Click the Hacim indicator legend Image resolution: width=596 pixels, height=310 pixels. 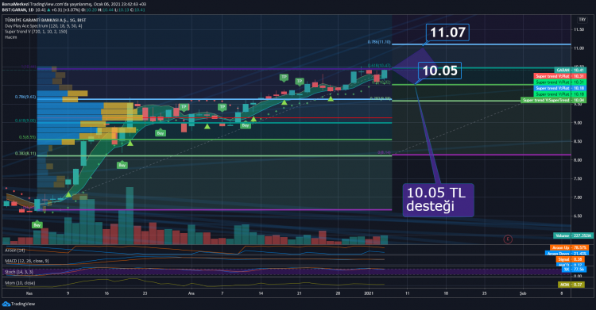click(x=10, y=37)
